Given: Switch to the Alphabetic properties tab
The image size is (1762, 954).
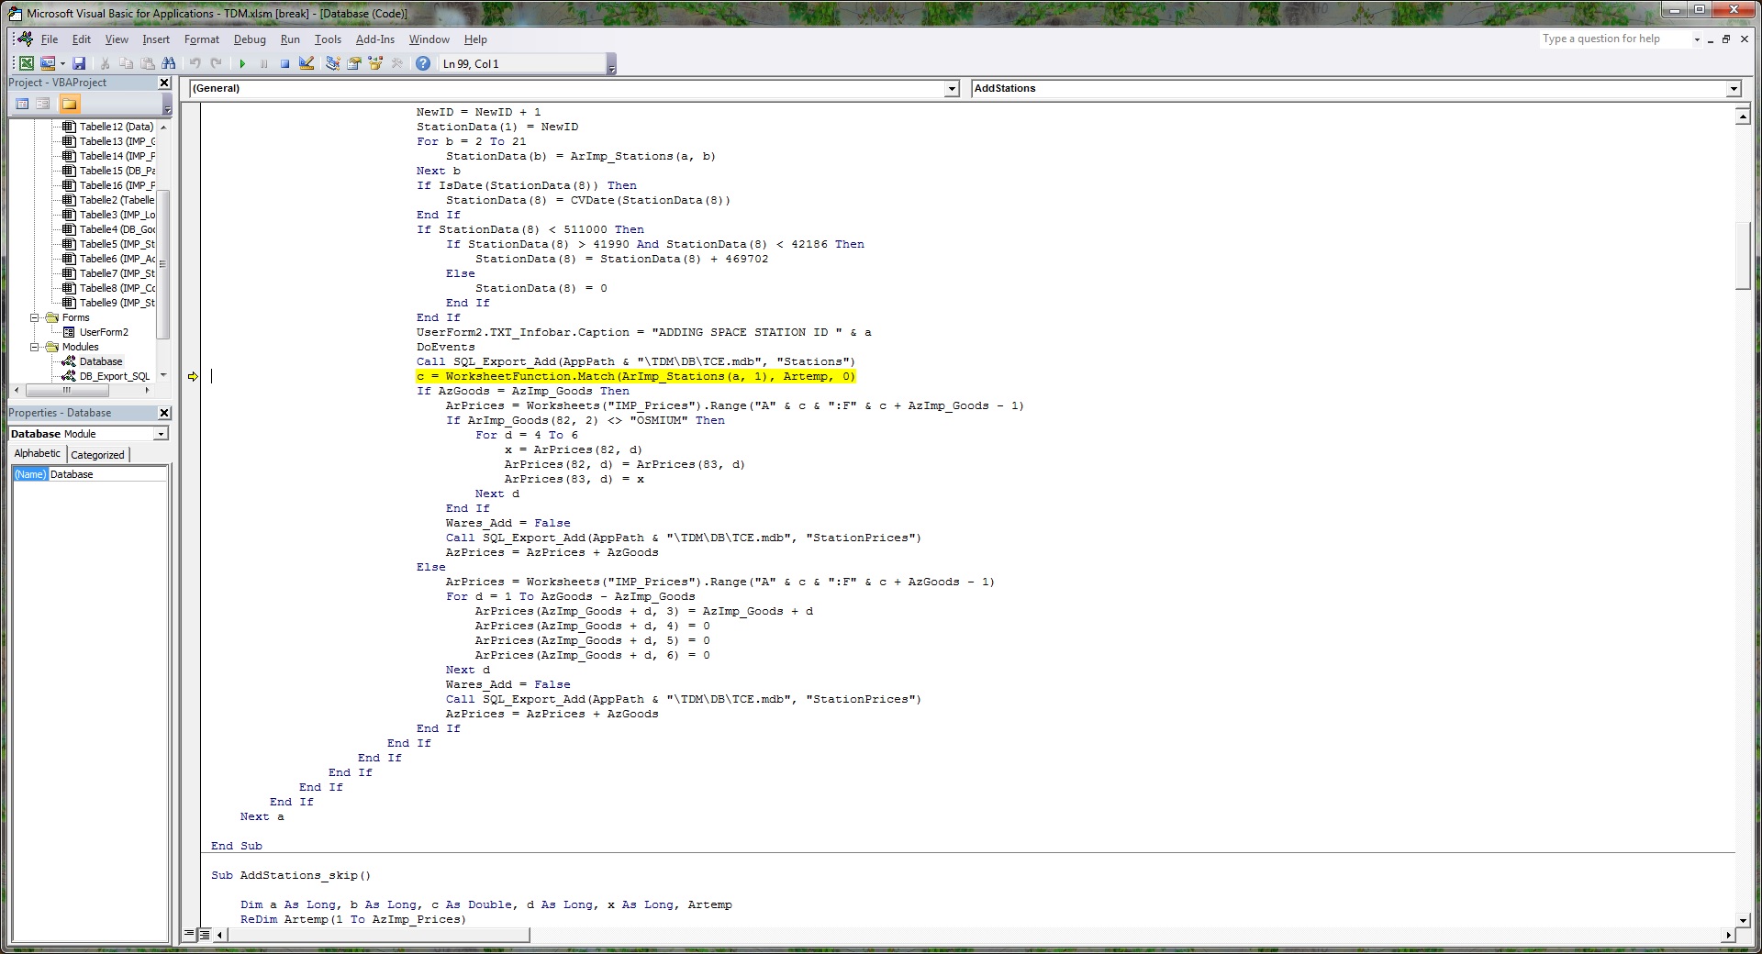Looking at the screenshot, I should click(38, 454).
